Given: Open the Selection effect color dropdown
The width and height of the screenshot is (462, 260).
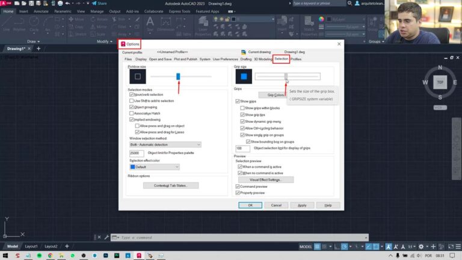Looking at the screenshot, I should [x=155, y=167].
